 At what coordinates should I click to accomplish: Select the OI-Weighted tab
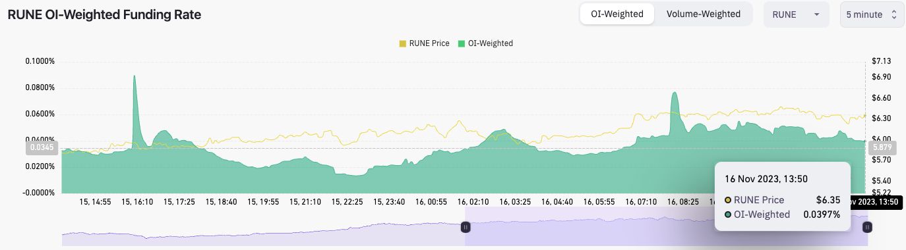617,14
